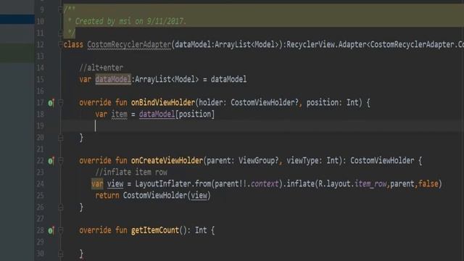464x261 pixels.
Task: Click the onBindViewHolder function name
Action: click(163, 103)
